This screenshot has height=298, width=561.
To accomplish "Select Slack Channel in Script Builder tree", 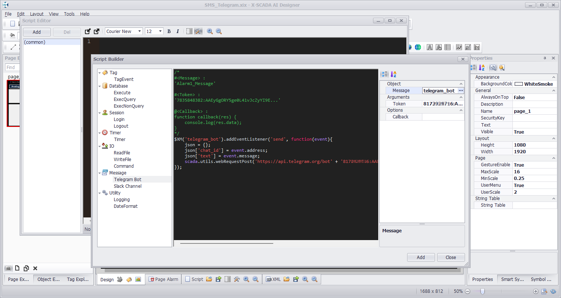I will coord(128,186).
